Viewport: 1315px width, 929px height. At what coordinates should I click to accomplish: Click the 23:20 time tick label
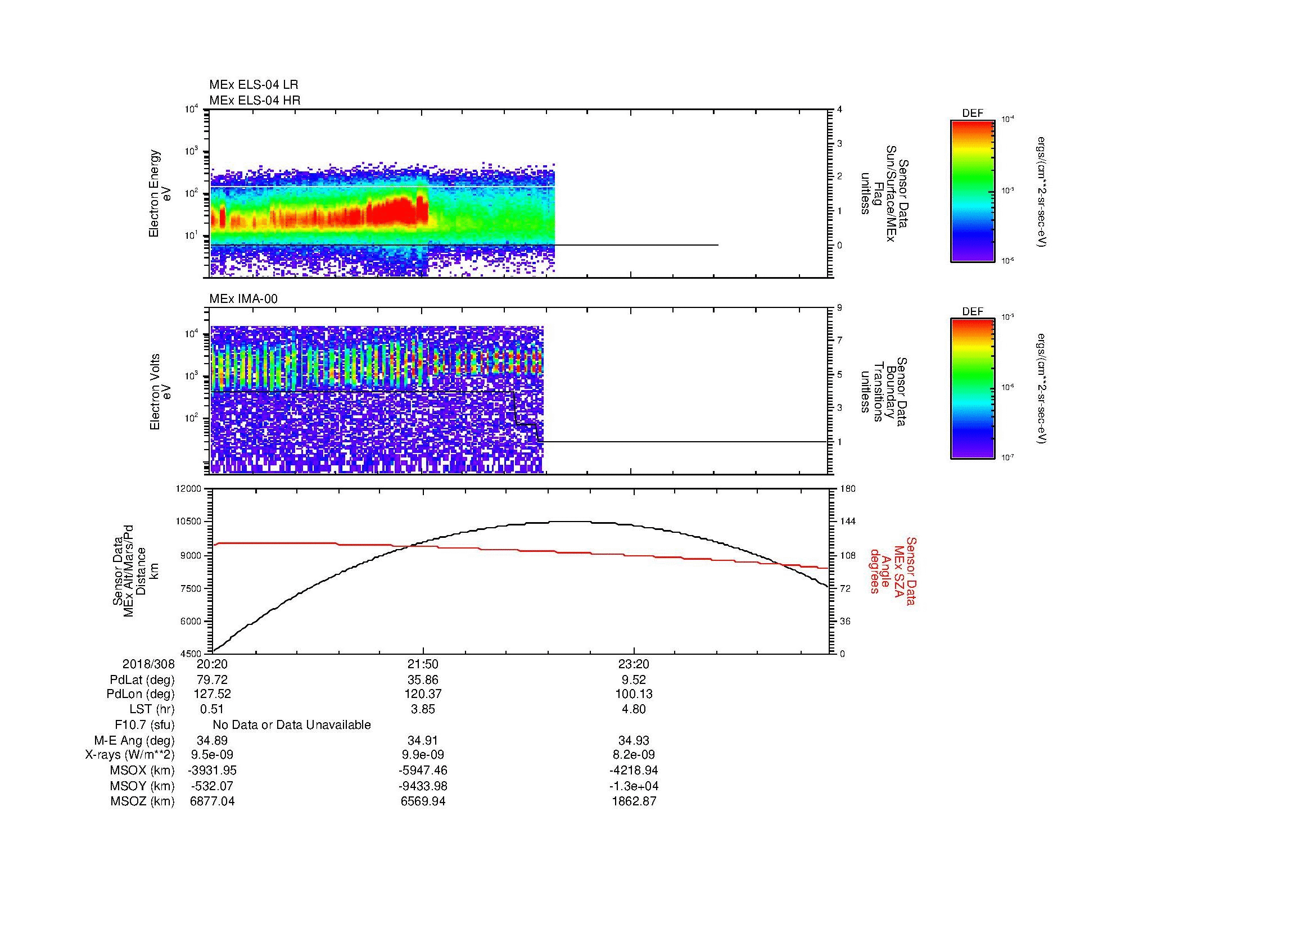click(x=634, y=664)
